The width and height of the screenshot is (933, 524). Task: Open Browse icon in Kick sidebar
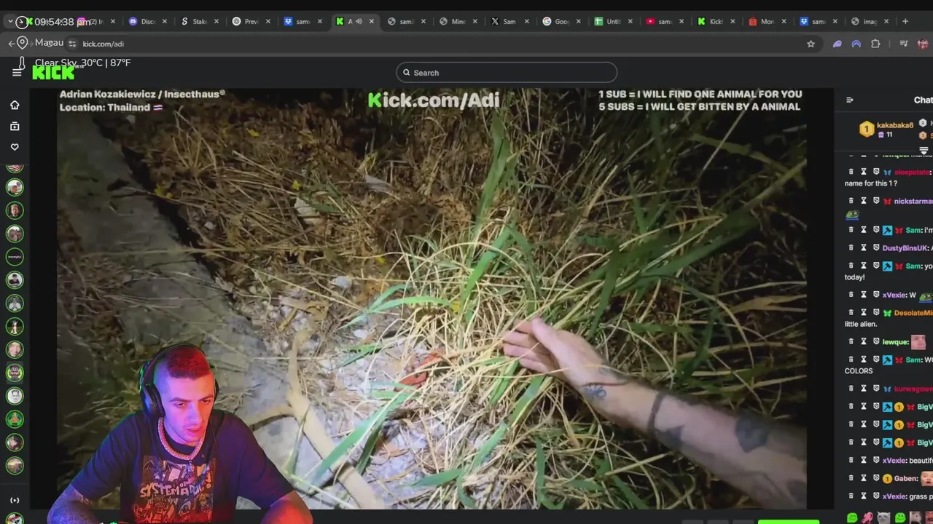coord(15,126)
